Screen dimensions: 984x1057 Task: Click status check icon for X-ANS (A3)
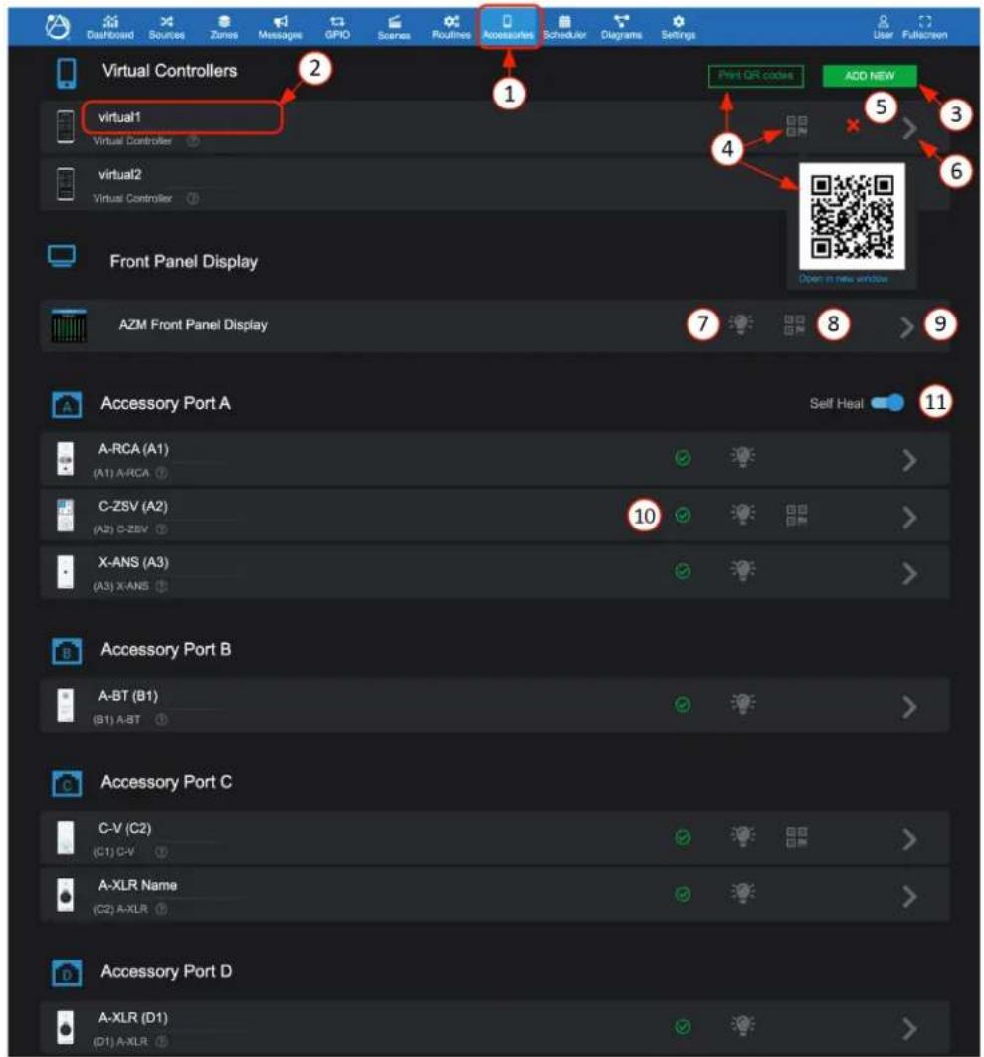(683, 571)
